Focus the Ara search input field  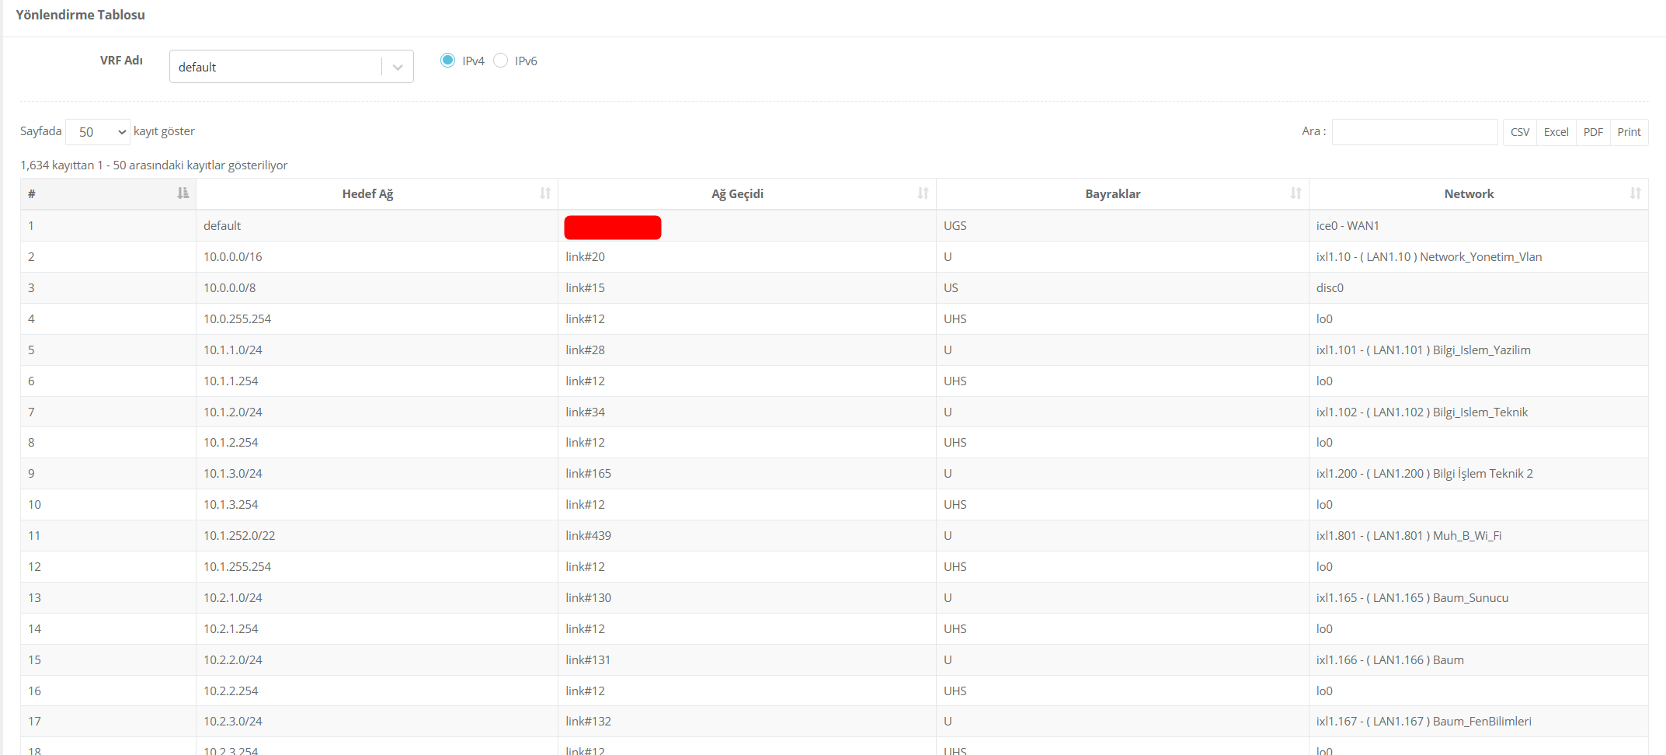pos(1414,132)
